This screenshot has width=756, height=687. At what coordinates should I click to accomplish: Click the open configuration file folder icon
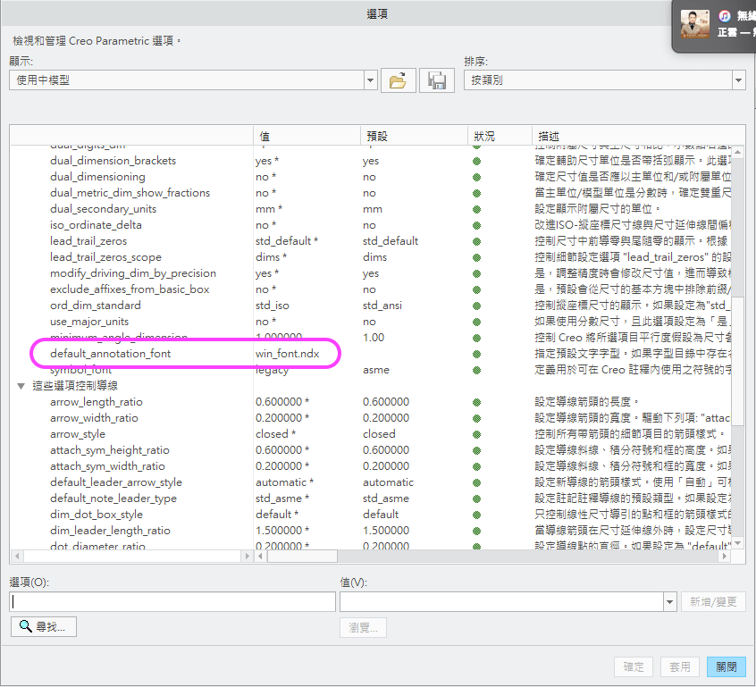coord(398,80)
